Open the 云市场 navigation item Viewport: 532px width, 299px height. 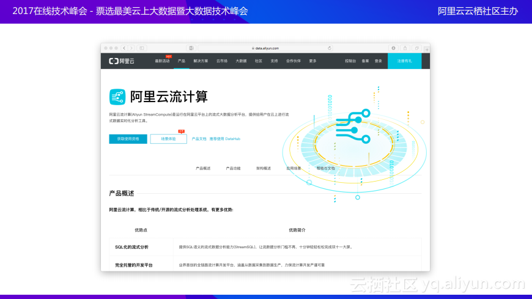(x=222, y=61)
